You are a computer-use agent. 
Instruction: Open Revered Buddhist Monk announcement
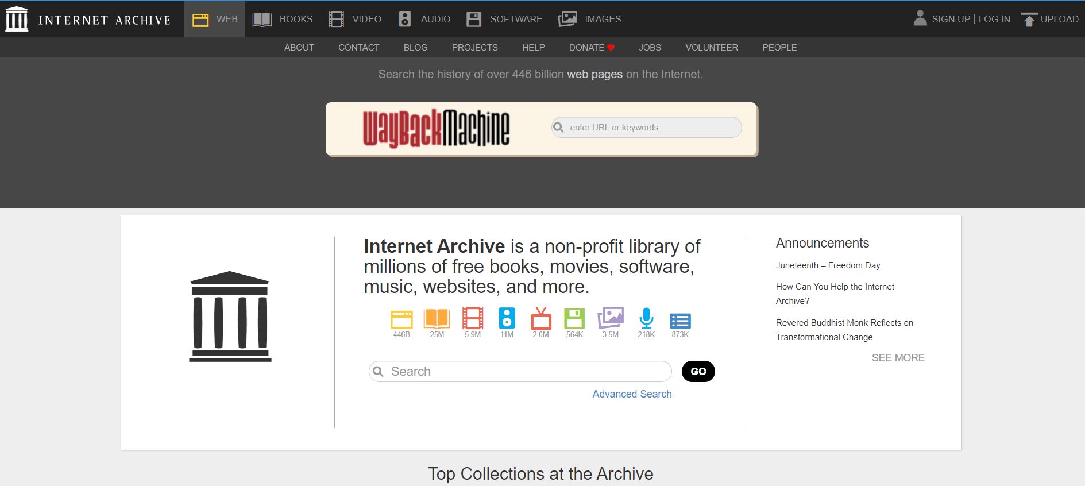pyautogui.click(x=844, y=330)
